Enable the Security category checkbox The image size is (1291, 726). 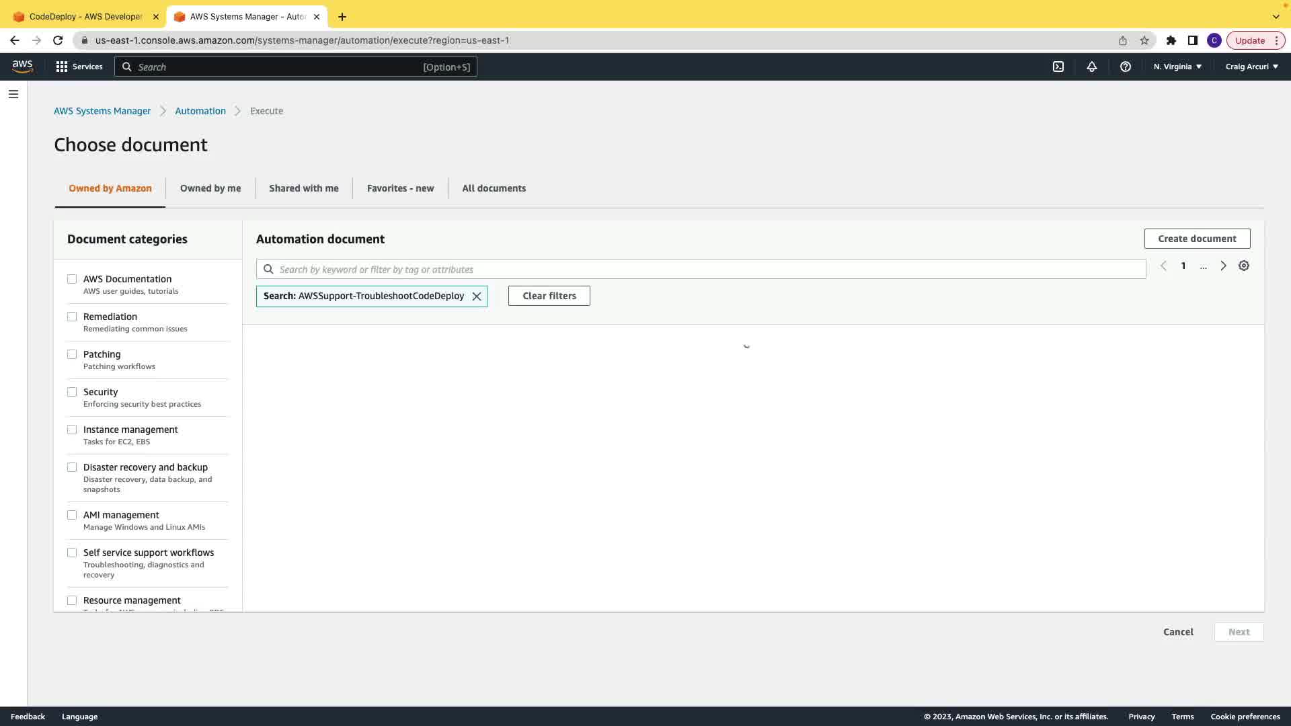tap(72, 392)
